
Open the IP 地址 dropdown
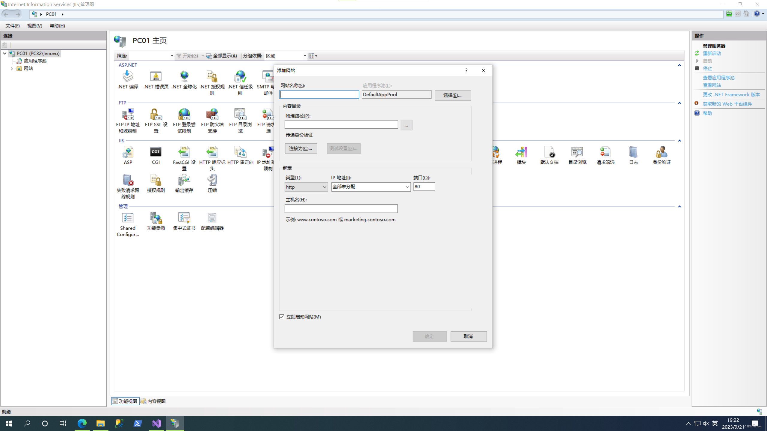coord(371,187)
